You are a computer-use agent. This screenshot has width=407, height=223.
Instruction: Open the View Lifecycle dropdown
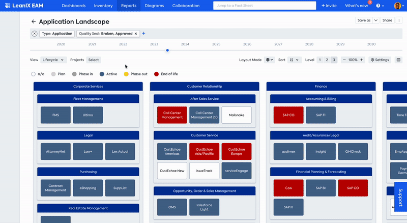pos(53,60)
